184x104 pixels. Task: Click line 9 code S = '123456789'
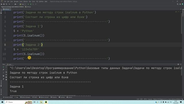coord(26,49)
